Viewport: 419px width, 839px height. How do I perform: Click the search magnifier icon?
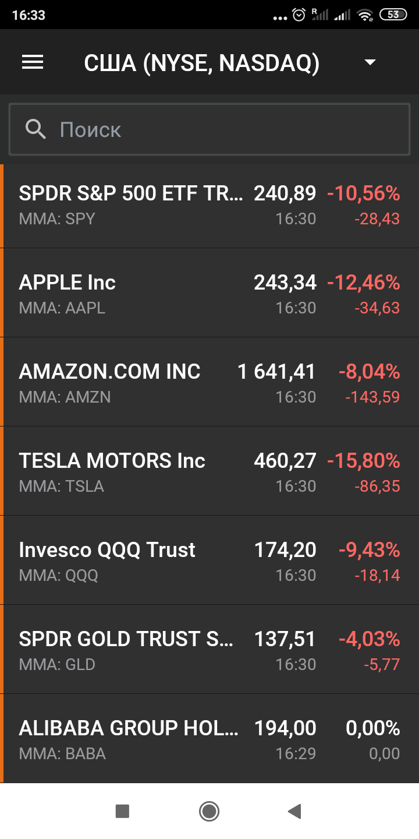[35, 129]
